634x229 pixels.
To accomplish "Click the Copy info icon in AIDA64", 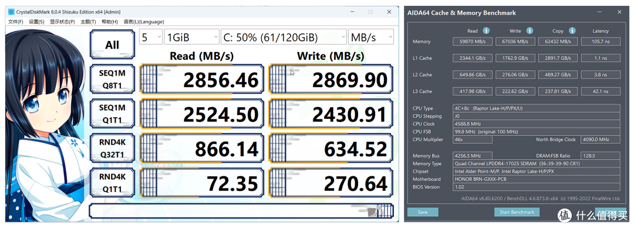I will tap(572, 30).
